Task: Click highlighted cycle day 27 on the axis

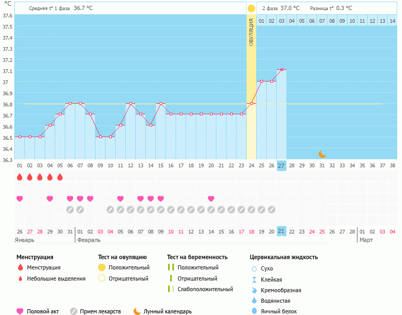Action: 282,165
